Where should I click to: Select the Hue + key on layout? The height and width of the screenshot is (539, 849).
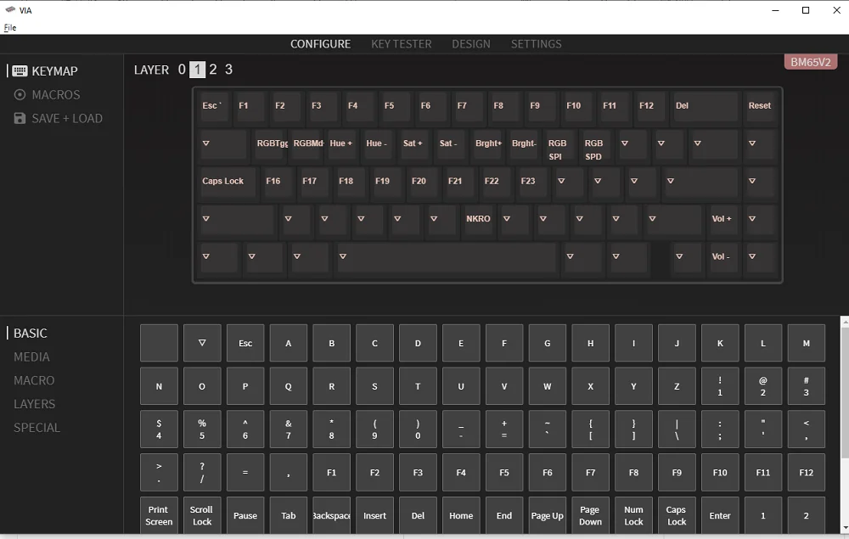pyautogui.click(x=341, y=144)
